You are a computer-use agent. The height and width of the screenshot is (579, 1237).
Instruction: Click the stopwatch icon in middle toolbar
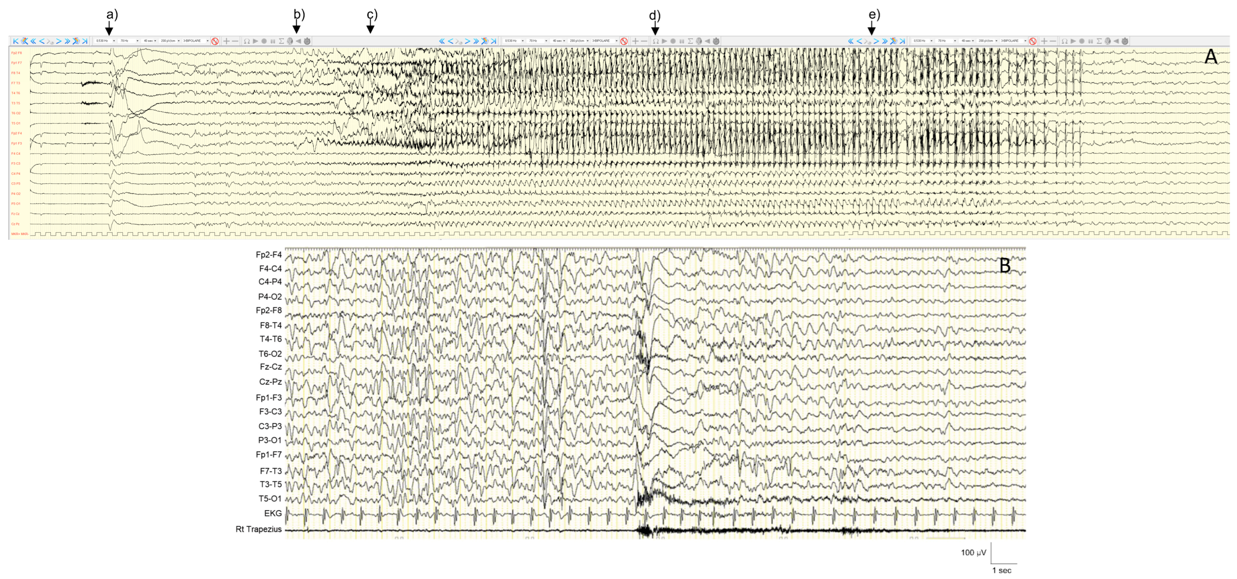click(716, 41)
